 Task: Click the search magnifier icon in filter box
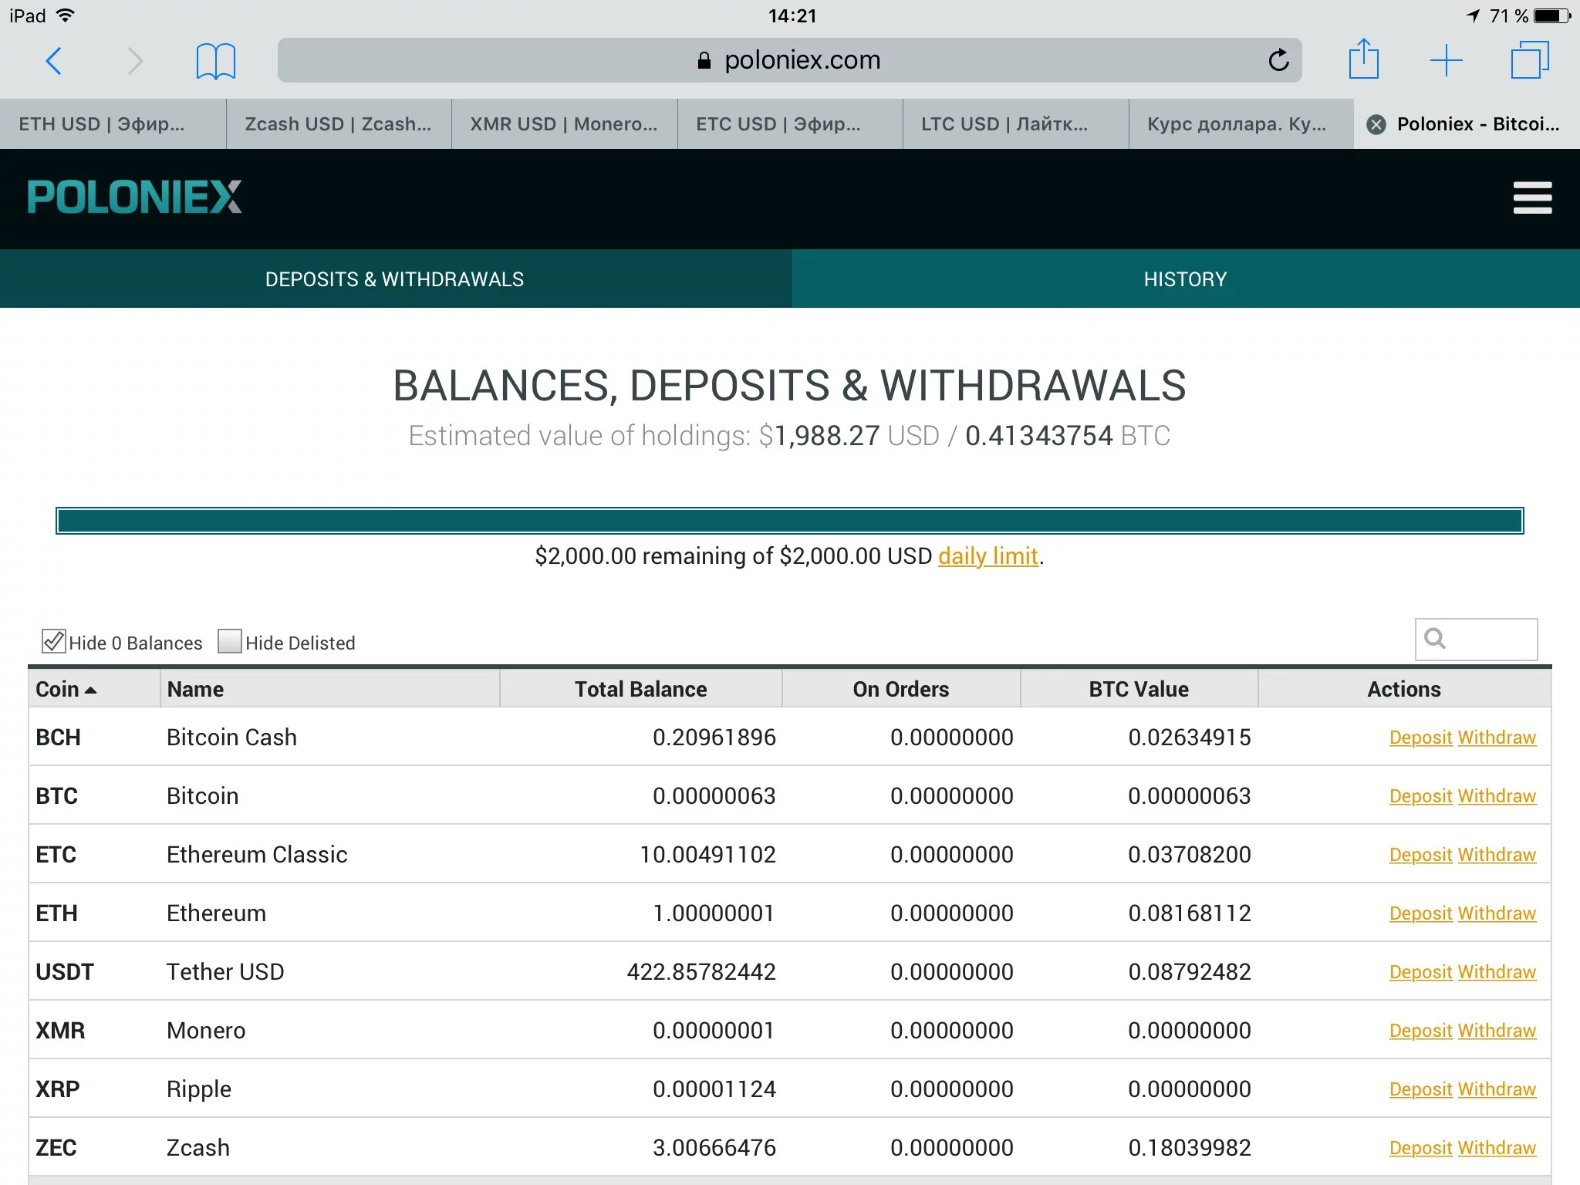point(1435,639)
